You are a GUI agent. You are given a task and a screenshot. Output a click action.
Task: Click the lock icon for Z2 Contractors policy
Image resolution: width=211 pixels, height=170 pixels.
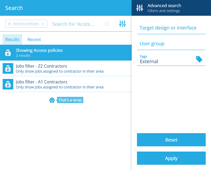8,68
